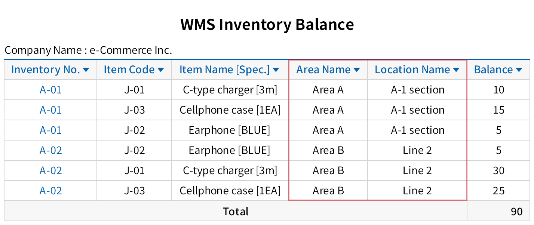The height and width of the screenshot is (225, 534).
Task: Click the Area Name filter arrow
Action: [x=356, y=70]
